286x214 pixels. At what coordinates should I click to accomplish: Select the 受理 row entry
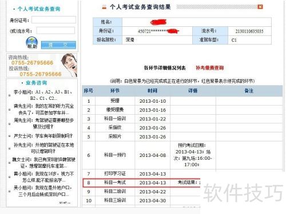pos(115,101)
